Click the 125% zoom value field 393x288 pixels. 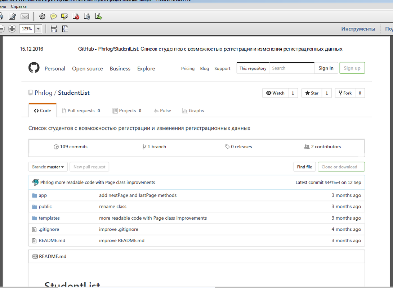(27, 29)
